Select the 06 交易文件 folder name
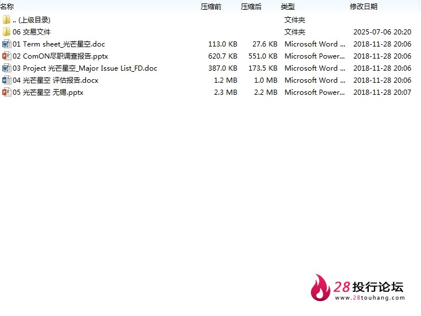Image resolution: width=421 pixels, height=316 pixels. (32, 32)
